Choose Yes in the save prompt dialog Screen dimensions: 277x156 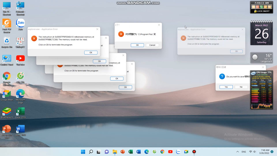226,87
